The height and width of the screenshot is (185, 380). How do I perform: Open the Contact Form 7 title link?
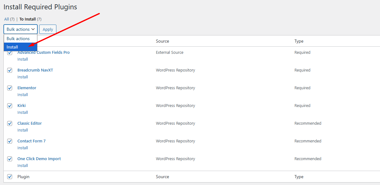click(x=31, y=141)
